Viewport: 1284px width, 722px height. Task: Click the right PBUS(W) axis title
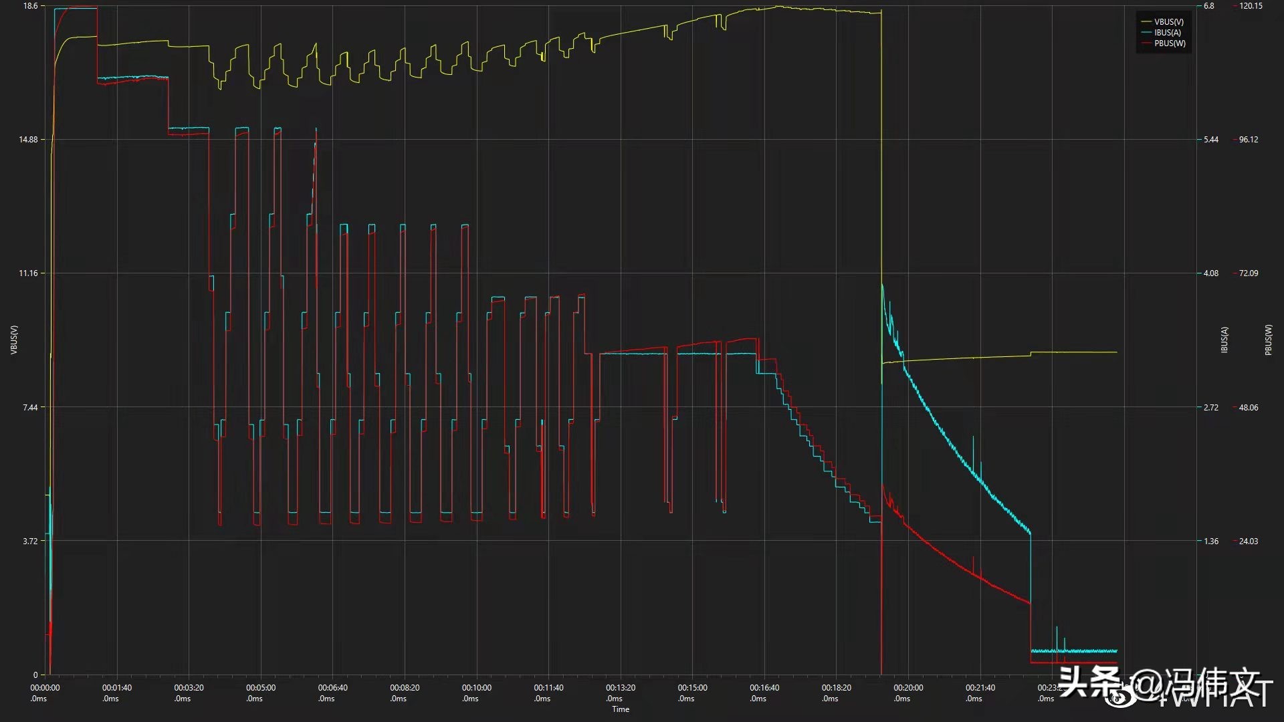(1268, 340)
